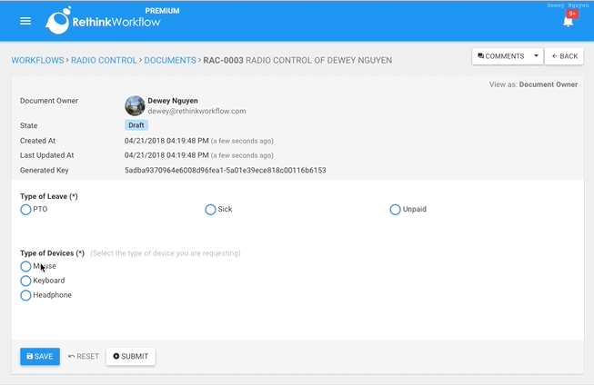Save the document draft

pos(40,356)
